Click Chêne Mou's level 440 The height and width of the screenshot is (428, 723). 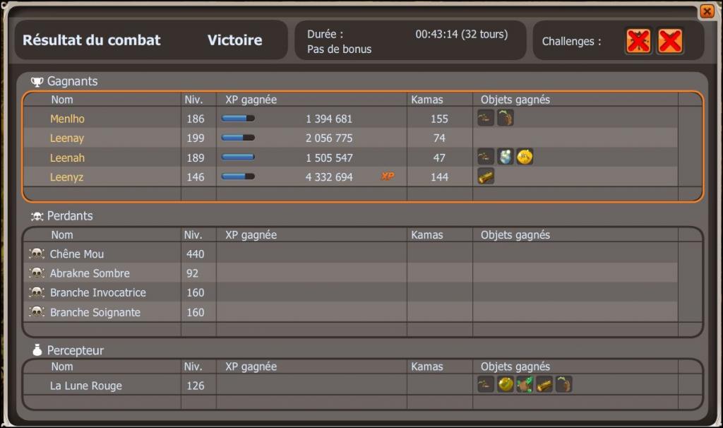tap(195, 254)
